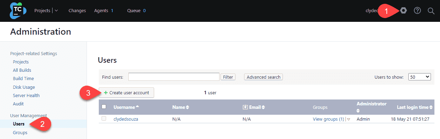Select Audit in sidebar
Screen dimensions: 440x139
tap(18, 104)
